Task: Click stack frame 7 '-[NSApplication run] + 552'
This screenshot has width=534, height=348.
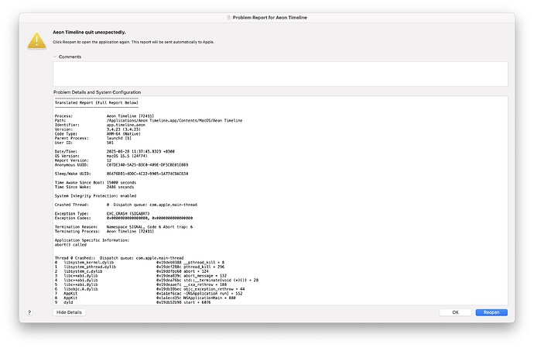Action: click(149, 294)
